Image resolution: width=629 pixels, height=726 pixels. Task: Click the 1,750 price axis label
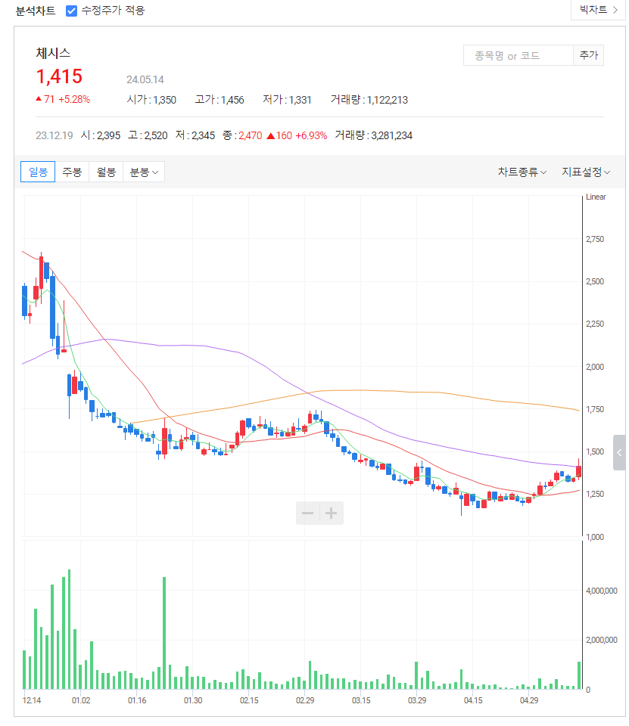click(595, 409)
